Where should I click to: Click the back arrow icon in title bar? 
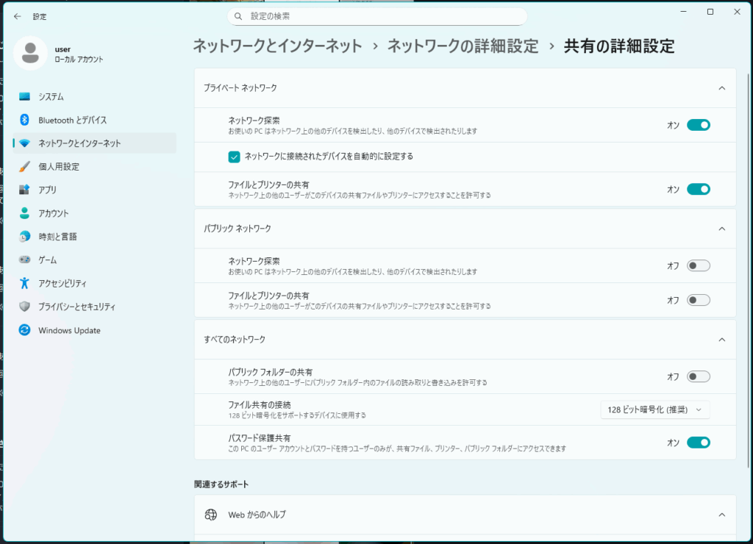tap(18, 15)
